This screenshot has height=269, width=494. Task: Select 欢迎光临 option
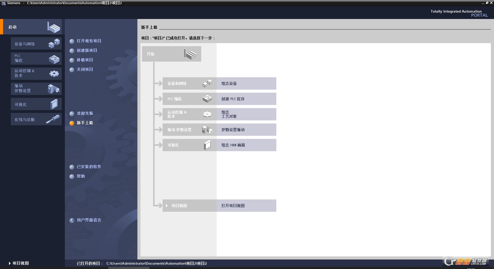pos(81,113)
